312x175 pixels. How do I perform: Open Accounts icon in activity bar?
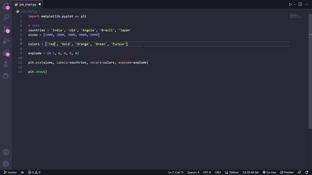tap(6, 152)
